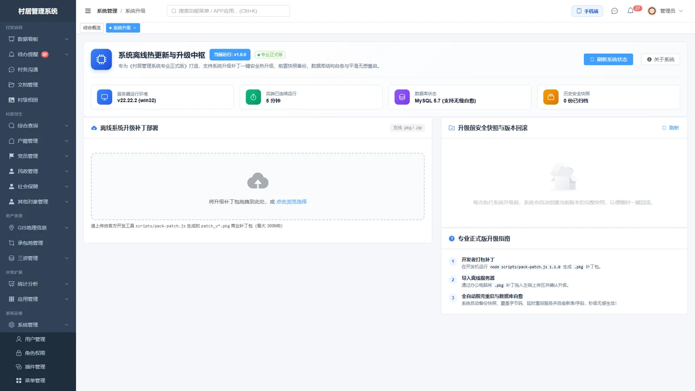Click the backend uptime stopwatch icon
This screenshot has height=391, width=695.
[x=253, y=97]
